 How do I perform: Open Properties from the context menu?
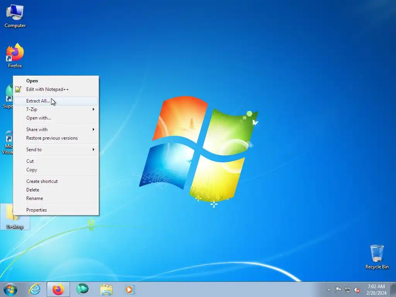coord(56,210)
